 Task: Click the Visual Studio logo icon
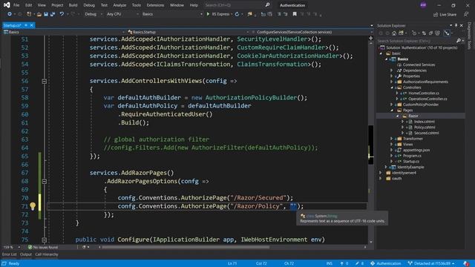[7, 5]
